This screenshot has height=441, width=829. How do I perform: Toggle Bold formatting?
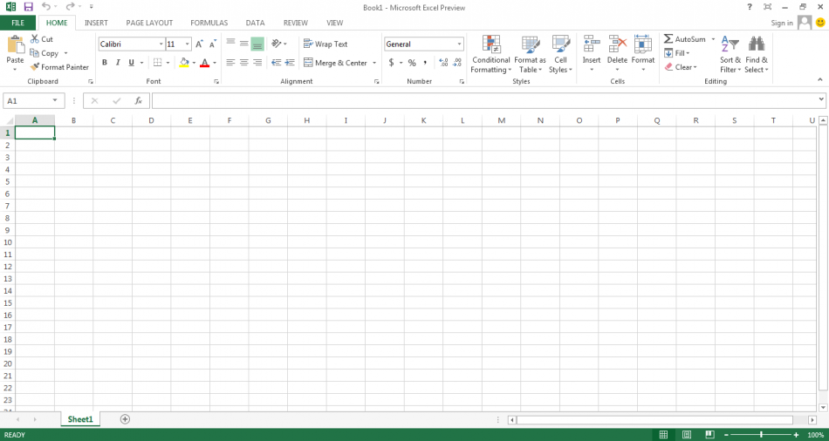pyautogui.click(x=105, y=63)
